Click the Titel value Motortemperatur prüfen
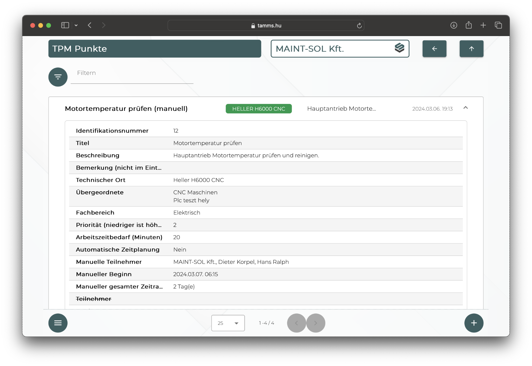 (x=208, y=143)
